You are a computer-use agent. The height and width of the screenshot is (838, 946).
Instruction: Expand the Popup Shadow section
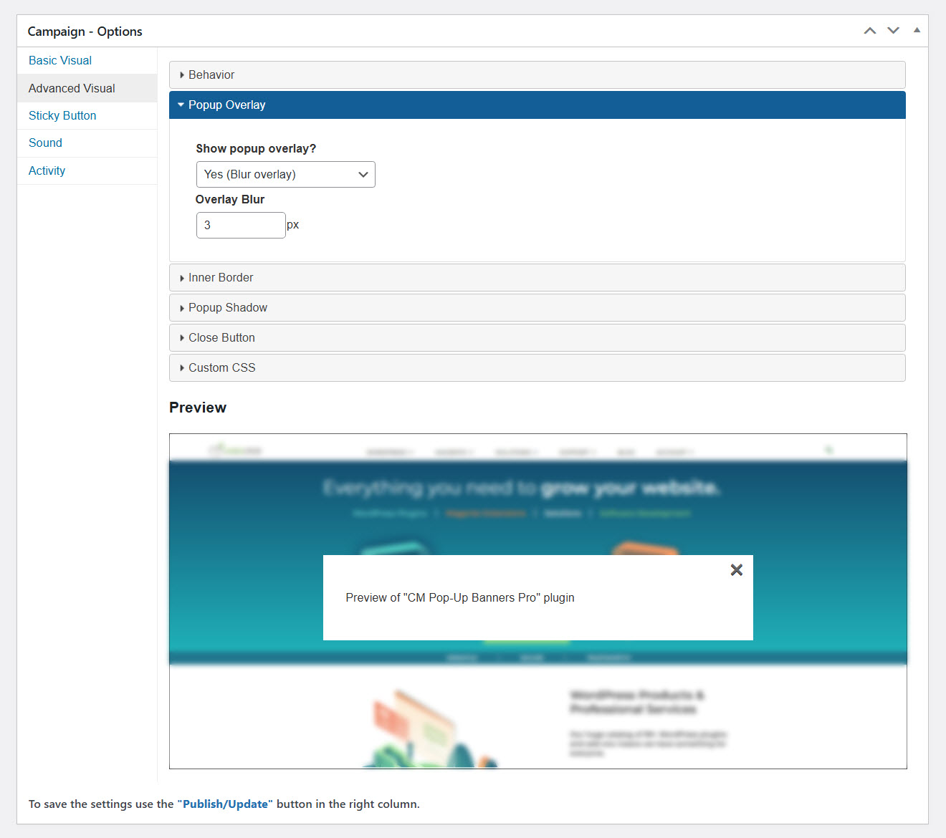click(x=537, y=307)
